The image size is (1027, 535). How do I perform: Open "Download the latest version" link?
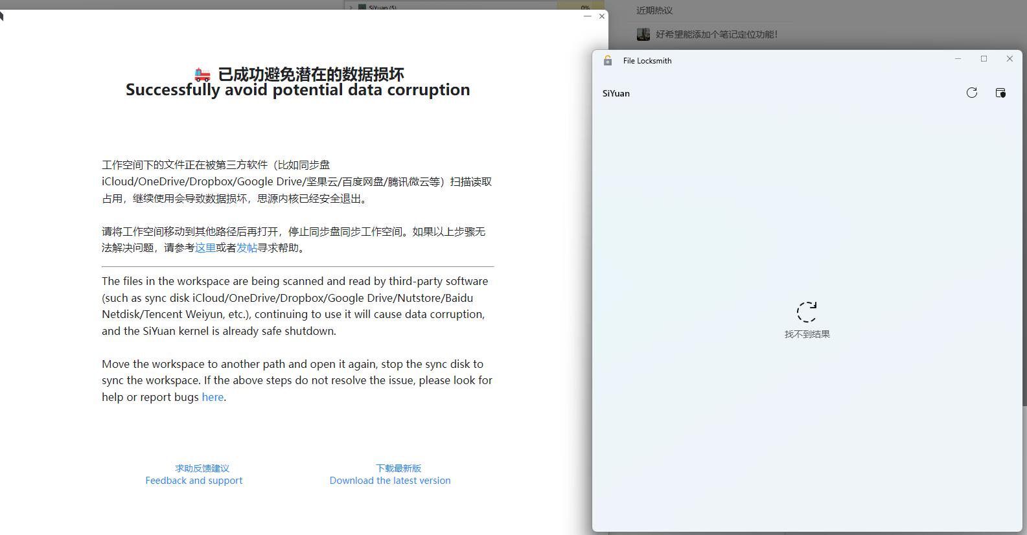[389, 480]
